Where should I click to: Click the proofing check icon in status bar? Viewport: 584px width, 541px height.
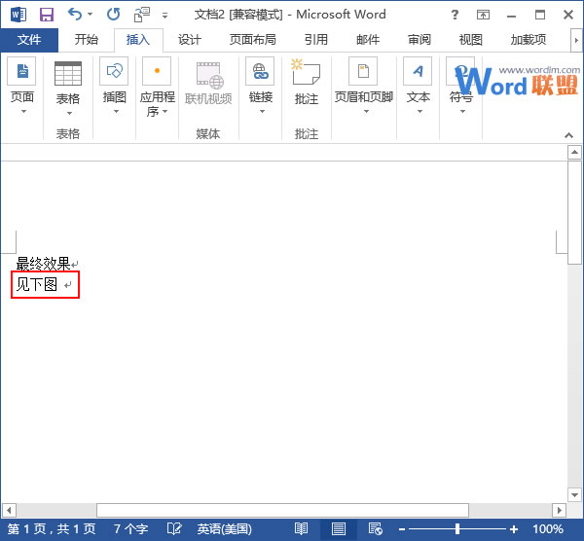point(174,528)
